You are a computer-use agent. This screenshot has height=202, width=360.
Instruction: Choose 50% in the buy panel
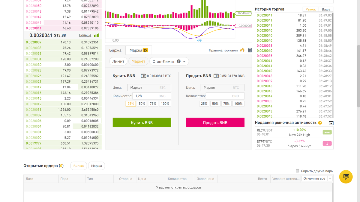click(142, 104)
